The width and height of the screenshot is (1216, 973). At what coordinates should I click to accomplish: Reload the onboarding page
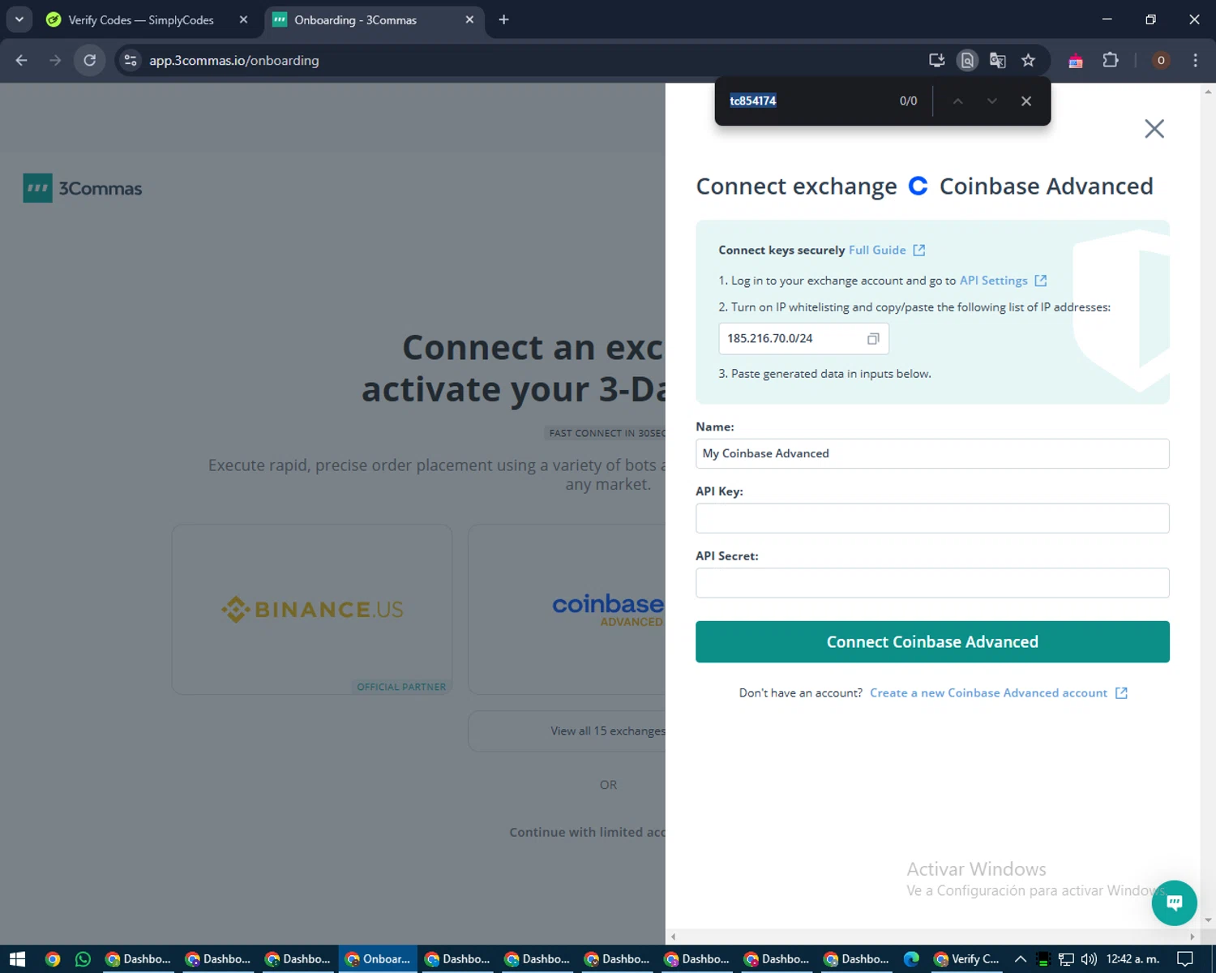click(x=90, y=60)
